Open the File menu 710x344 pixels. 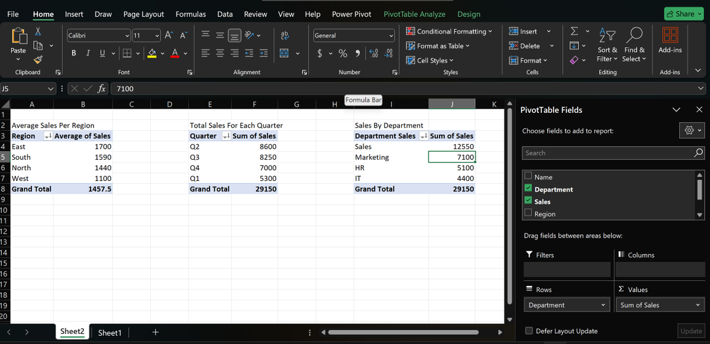(x=12, y=14)
